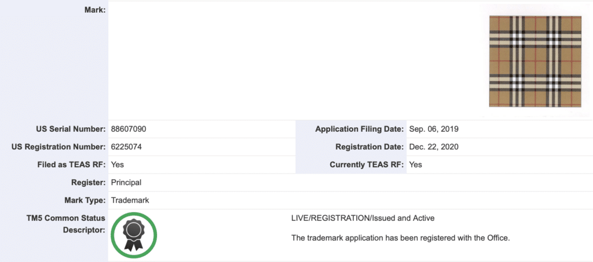Viewport: 593px width, 262px height.
Task: Click the Mark field label
Action: pyautogui.click(x=95, y=10)
